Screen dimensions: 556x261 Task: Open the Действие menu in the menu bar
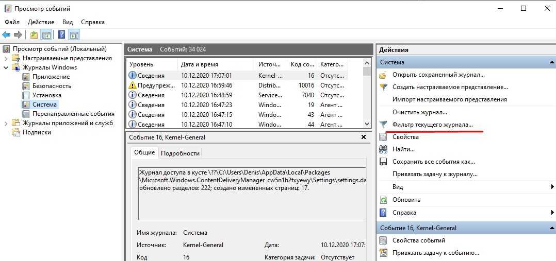pyautogui.click(x=41, y=22)
